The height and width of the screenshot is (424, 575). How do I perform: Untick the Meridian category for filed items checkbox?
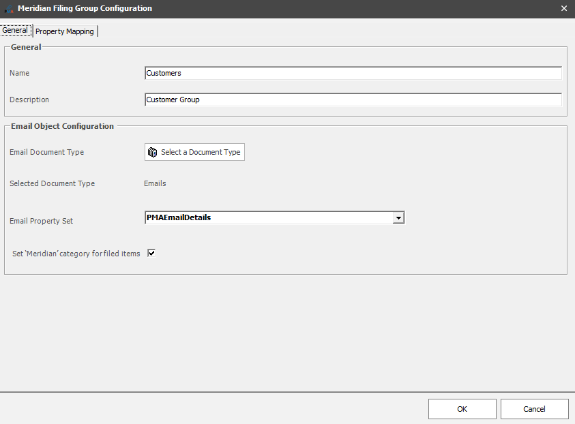click(151, 253)
